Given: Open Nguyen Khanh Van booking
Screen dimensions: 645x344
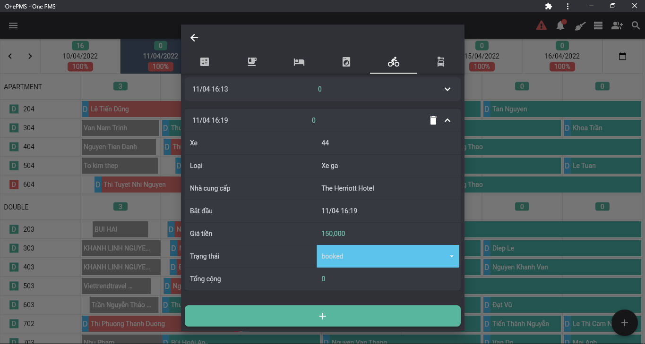Looking at the screenshot, I should (562, 267).
